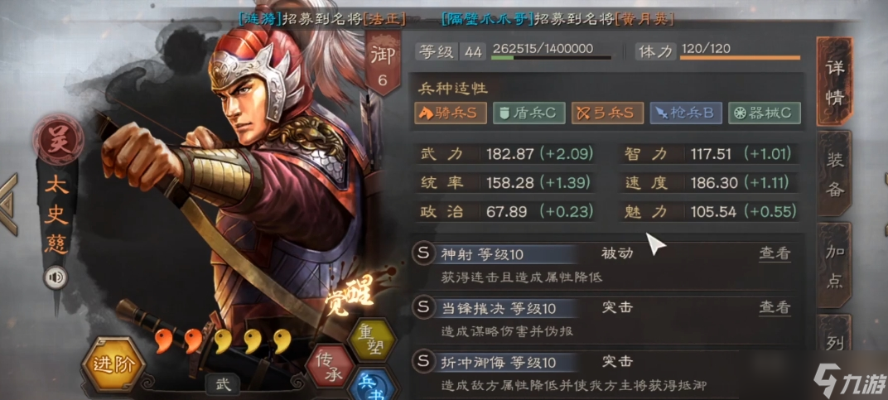Image resolution: width=888 pixels, height=400 pixels.
Task: Open the 重塑 hexagon button
Action: point(371,340)
